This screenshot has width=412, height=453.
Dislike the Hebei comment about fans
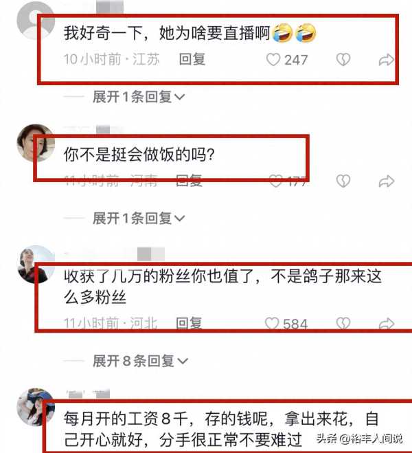pos(343,323)
